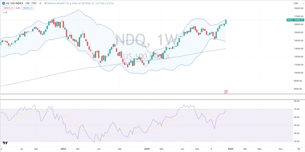Expand the 4 indicators legend
Image resolution: width=305 pixels, height=152 pixels.
[4, 13]
